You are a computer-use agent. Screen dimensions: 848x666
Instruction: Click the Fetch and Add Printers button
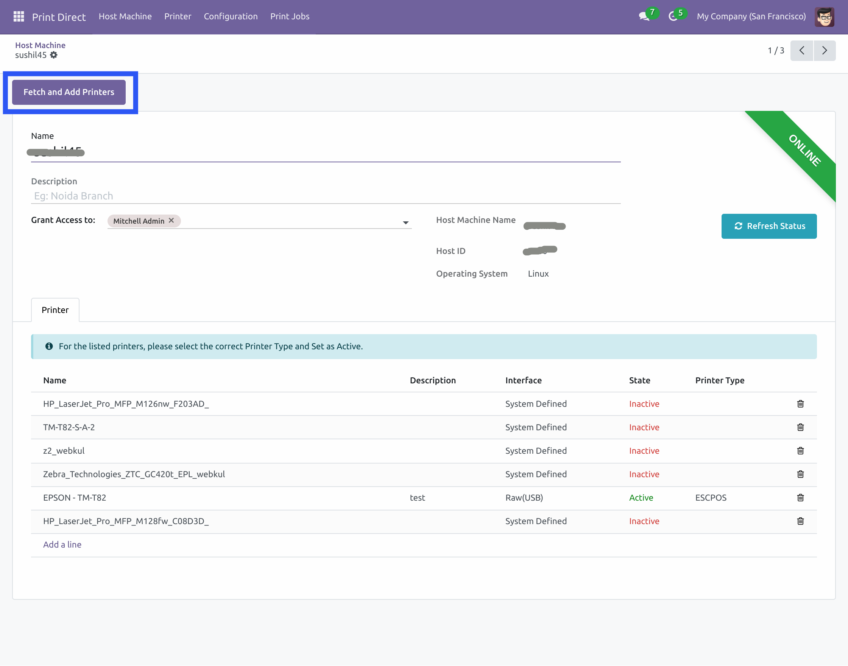(69, 92)
